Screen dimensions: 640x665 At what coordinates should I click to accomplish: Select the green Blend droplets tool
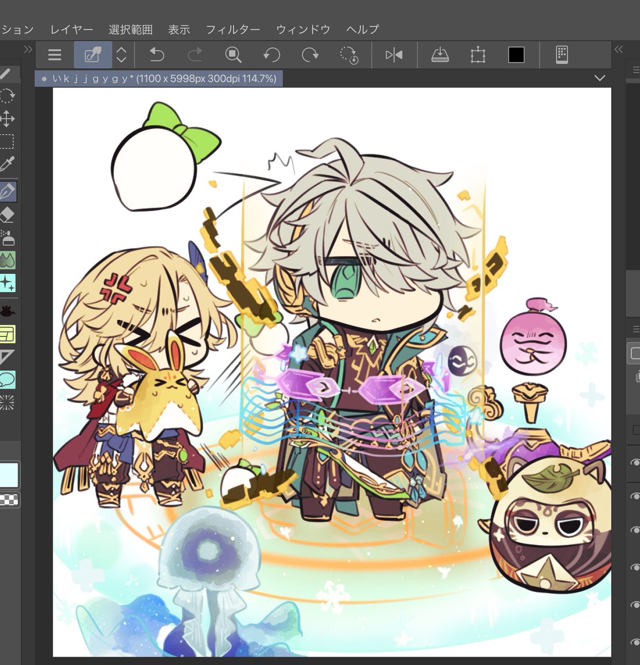[7, 260]
